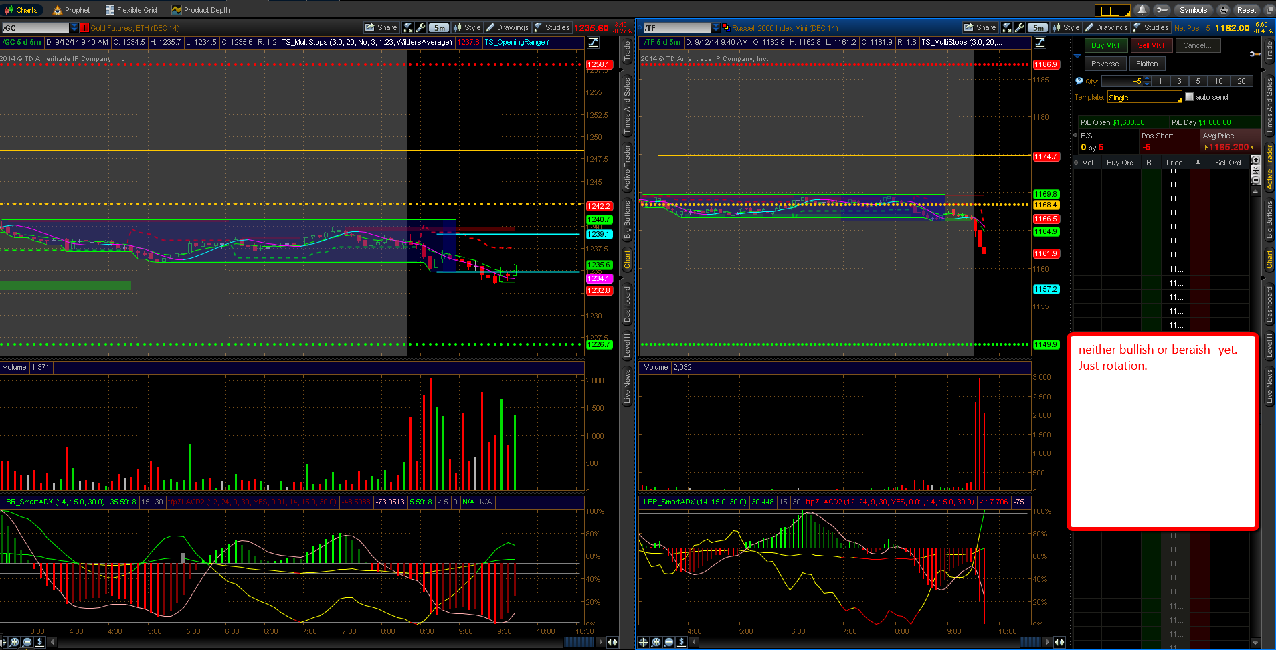
Task: Click the Qty input field
Action: [1122, 81]
